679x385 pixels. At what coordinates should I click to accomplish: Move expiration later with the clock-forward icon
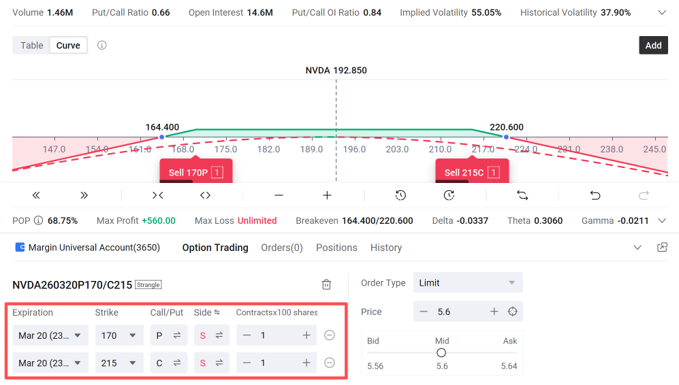(x=449, y=195)
